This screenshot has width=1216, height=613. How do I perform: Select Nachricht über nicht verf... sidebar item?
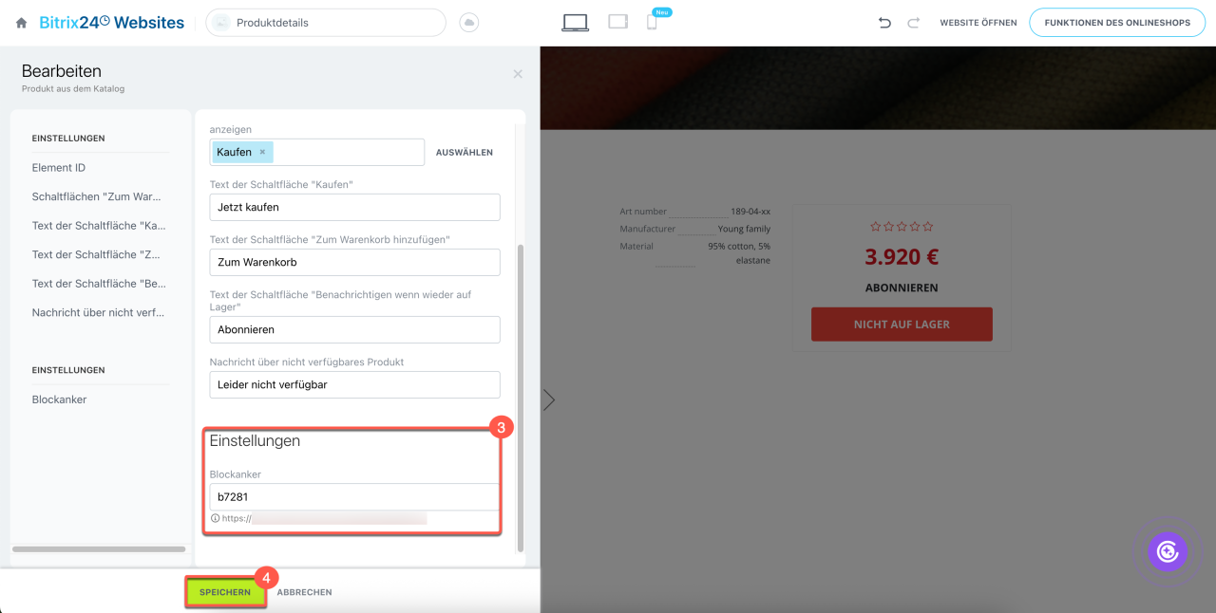(98, 312)
